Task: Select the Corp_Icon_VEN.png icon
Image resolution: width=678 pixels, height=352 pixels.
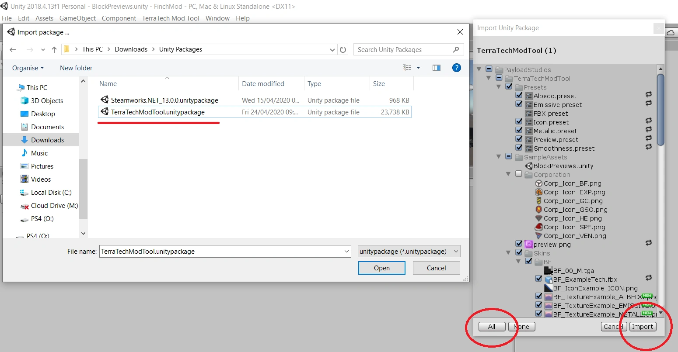Action: coord(539,236)
